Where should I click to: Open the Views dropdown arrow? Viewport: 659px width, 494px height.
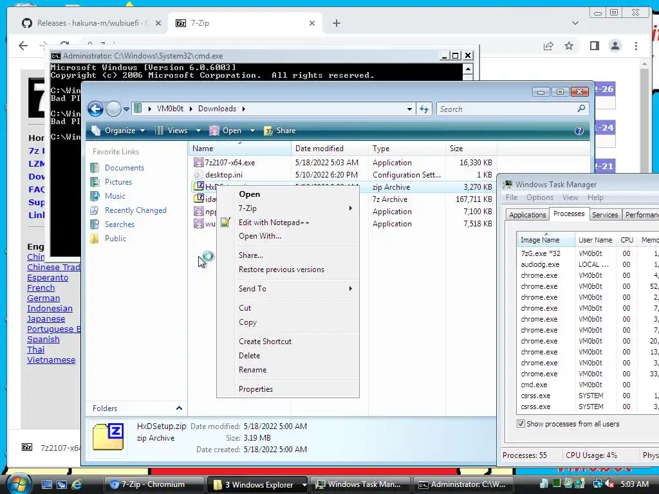(198, 131)
